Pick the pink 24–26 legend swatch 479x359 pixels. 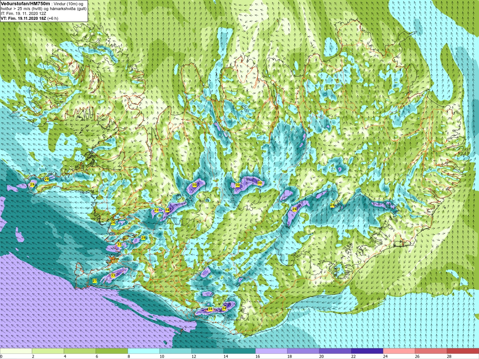click(399, 351)
